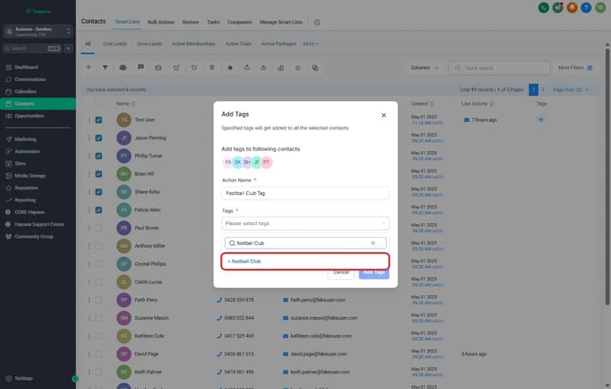The height and width of the screenshot is (389, 611).
Task: Click the send email envelope icon
Action: [x=158, y=67]
